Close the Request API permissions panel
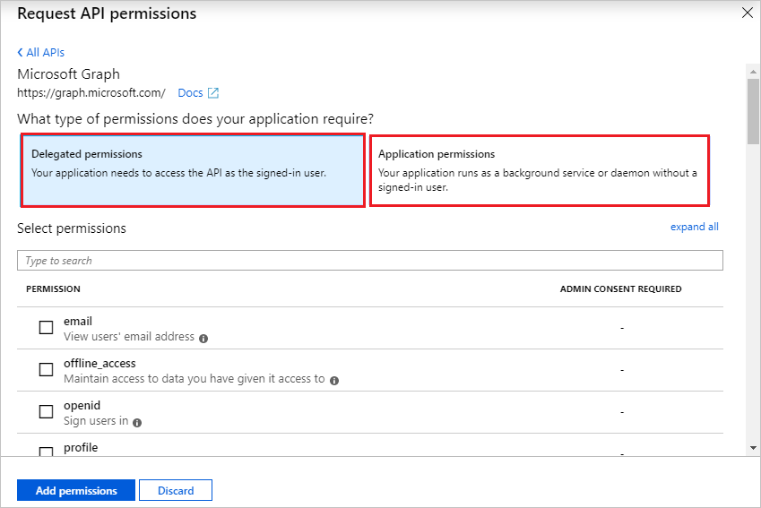This screenshot has height=508, width=761. coord(748,13)
